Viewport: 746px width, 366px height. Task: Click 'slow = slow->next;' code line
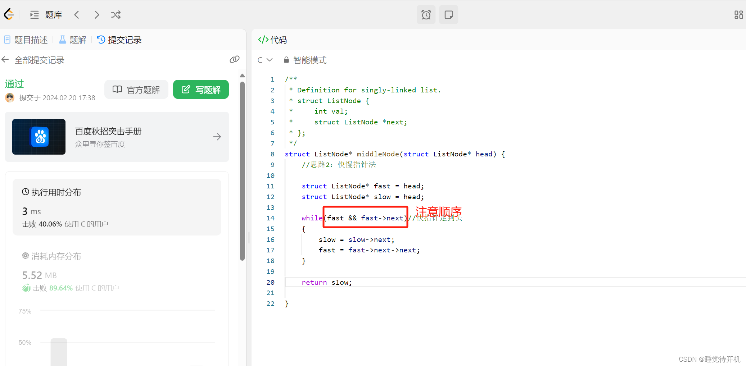356,240
